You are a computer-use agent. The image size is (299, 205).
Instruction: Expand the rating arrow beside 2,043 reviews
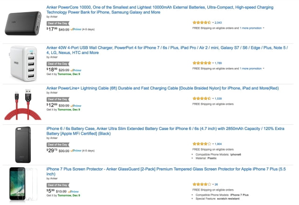tap(213, 22)
